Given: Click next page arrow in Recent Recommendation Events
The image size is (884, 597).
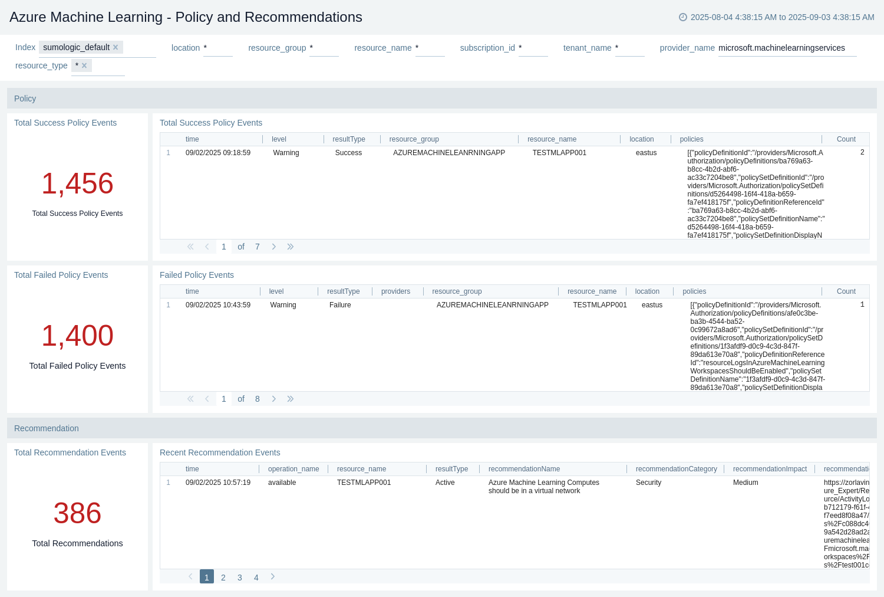Looking at the screenshot, I should 272,576.
